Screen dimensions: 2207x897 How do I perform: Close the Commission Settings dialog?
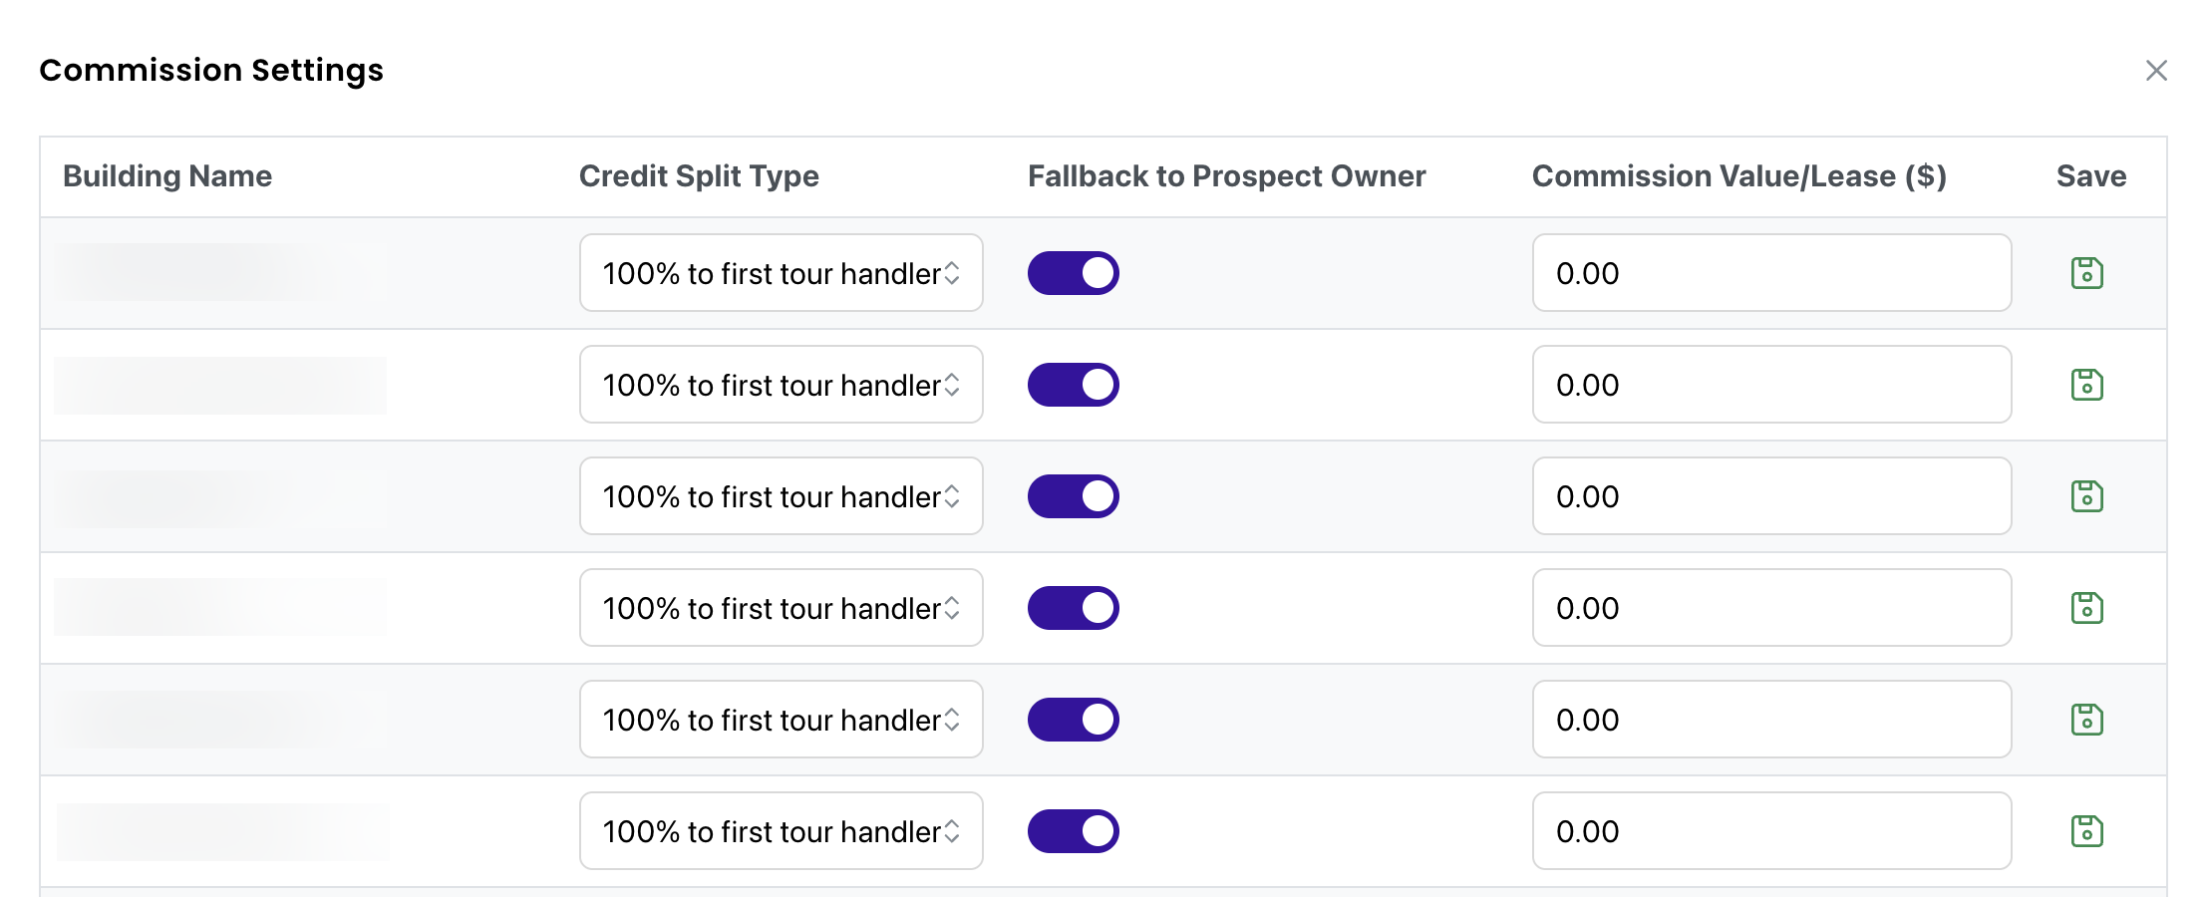[2156, 71]
